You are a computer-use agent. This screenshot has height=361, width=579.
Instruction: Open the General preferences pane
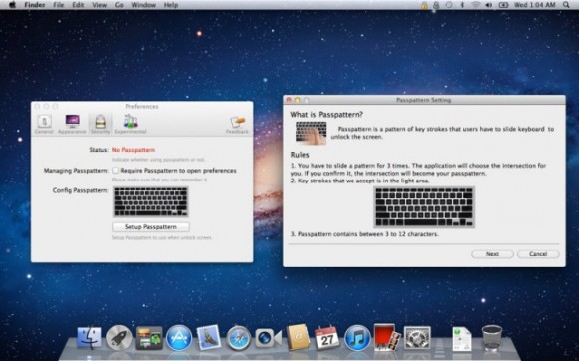tap(44, 124)
